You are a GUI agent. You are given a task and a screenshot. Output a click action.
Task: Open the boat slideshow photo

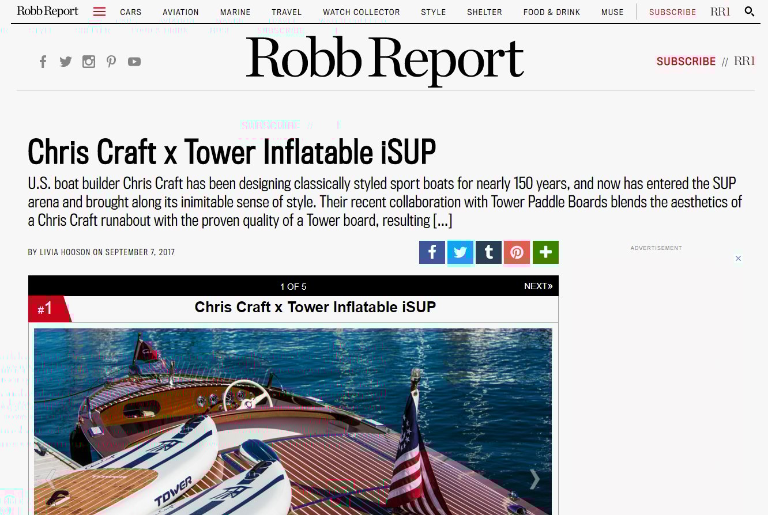click(x=293, y=422)
